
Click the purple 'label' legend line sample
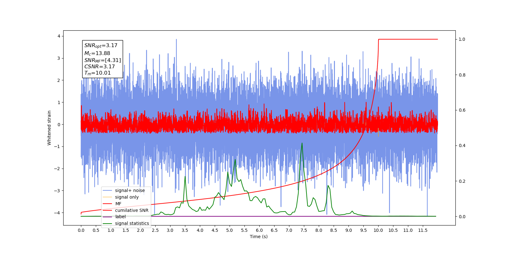click(108, 217)
